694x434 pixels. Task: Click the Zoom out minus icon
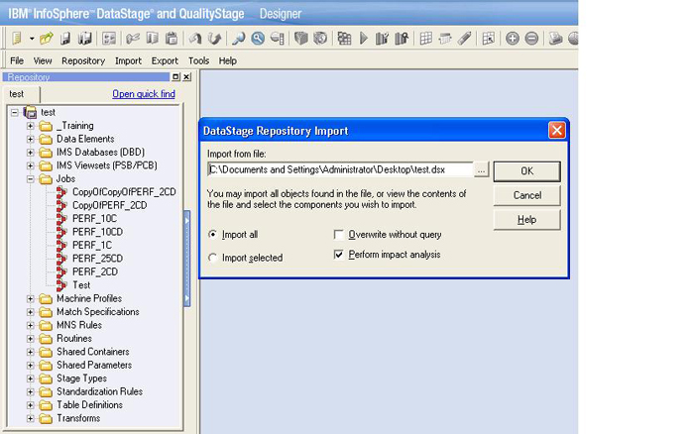click(531, 39)
